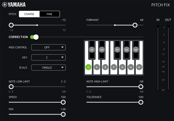Disable the Correction toggle switch
Viewport: 174px width, 121px height.
tap(34, 37)
